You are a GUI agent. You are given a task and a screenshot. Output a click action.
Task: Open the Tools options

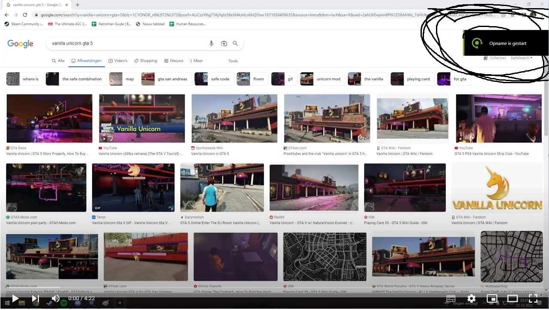pyautogui.click(x=233, y=61)
